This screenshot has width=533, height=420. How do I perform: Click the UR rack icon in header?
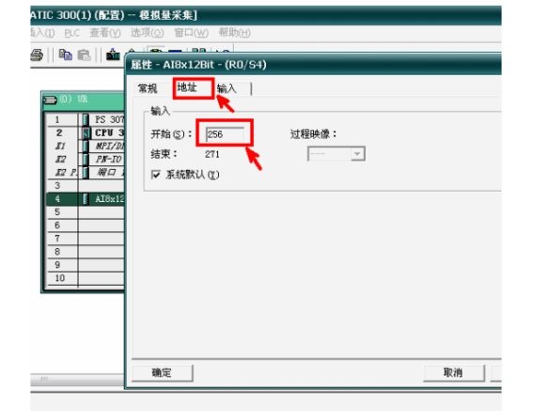[50, 100]
